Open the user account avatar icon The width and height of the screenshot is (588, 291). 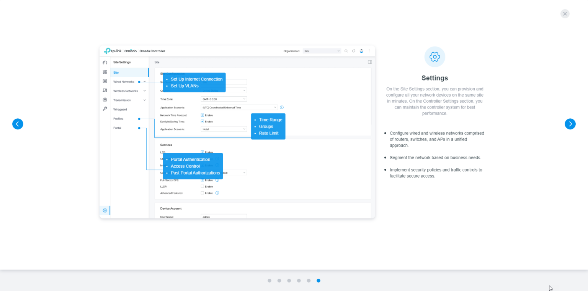click(x=361, y=51)
